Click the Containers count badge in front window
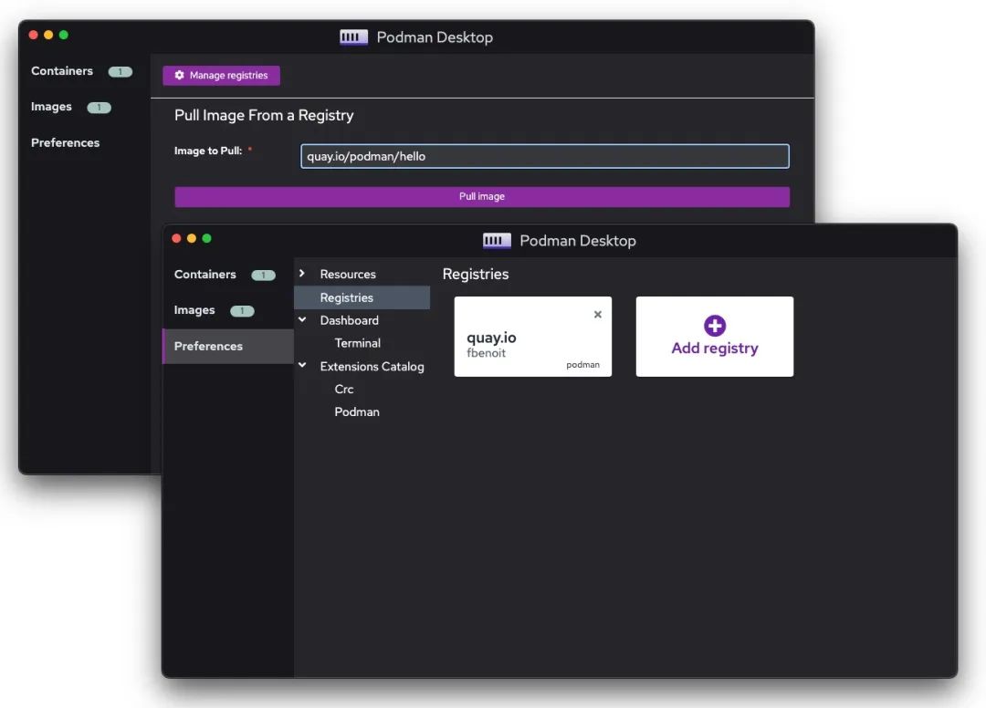The height and width of the screenshot is (708, 986). click(x=264, y=276)
